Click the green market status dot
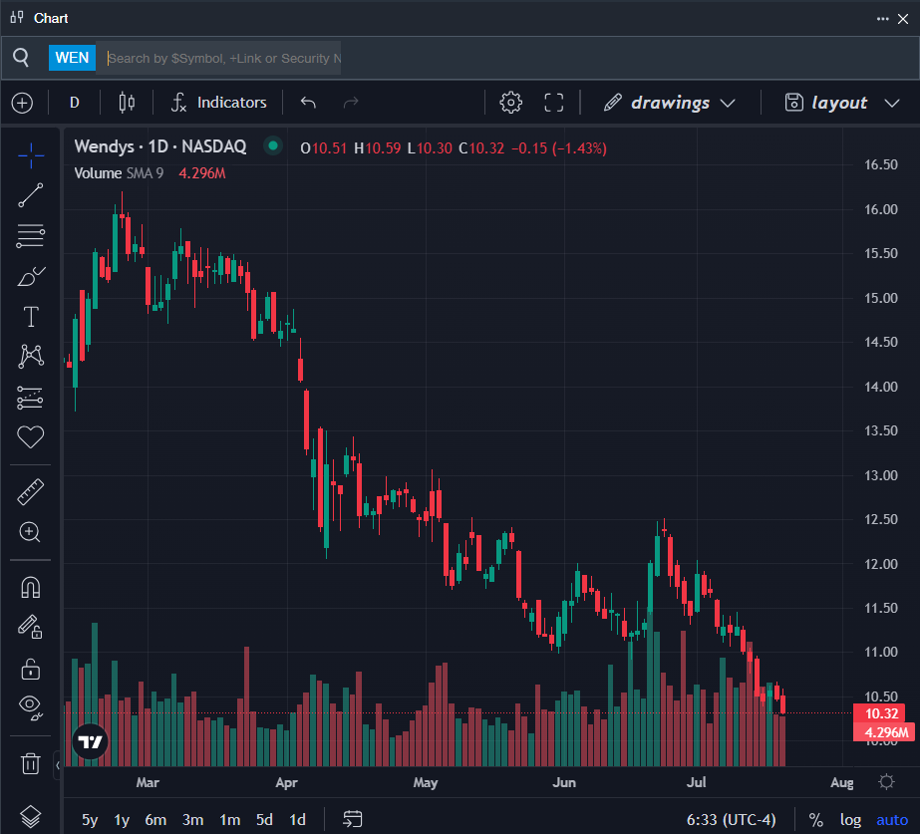The height and width of the screenshot is (834, 920). [273, 145]
